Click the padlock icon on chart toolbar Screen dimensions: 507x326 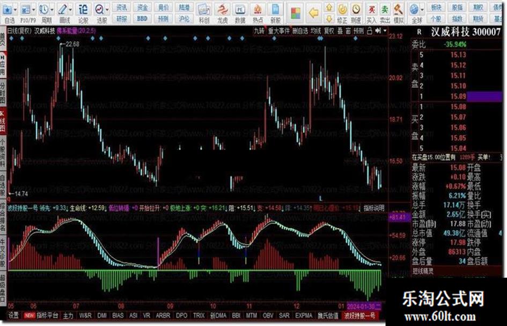tap(369, 31)
